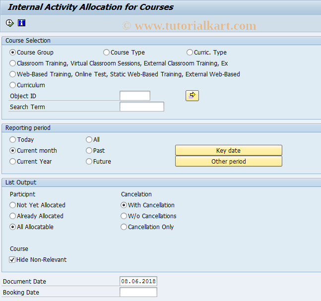
Task: Select All Allocatable participants
Action: pos(12,227)
